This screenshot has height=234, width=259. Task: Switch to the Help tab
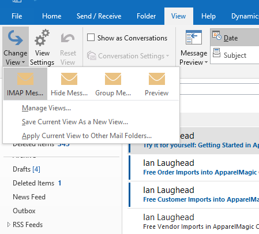coord(208,16)
